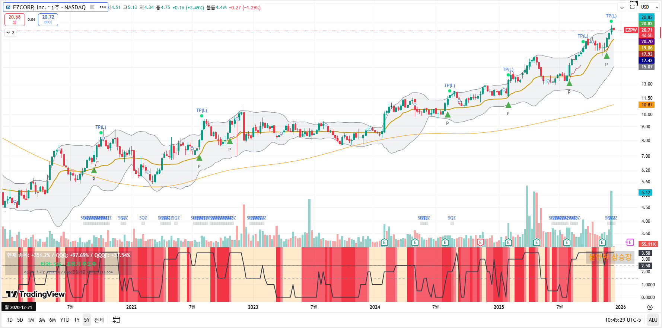Click the orange 10.87 price label
Screen dimensions: 662x328
coord(647,105)
